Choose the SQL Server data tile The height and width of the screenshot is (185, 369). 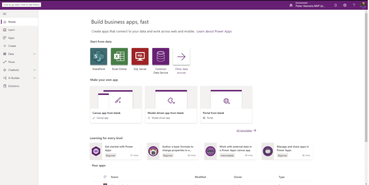pyautogui.click(x=140, y=56)
